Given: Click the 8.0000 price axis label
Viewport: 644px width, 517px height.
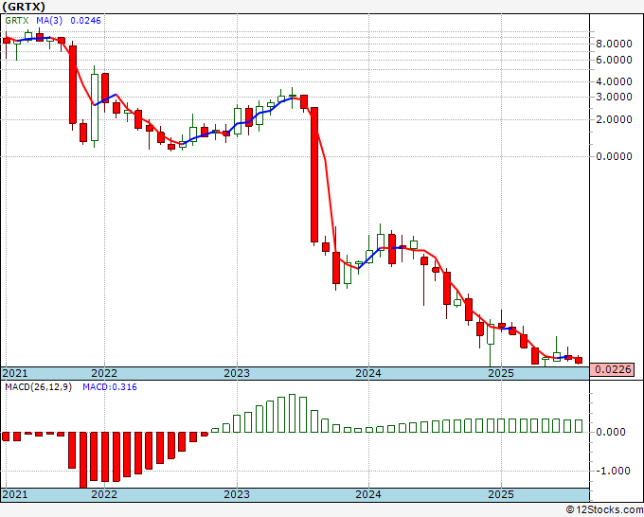Looking at the screenshot, I should click(x=614, y=44).
